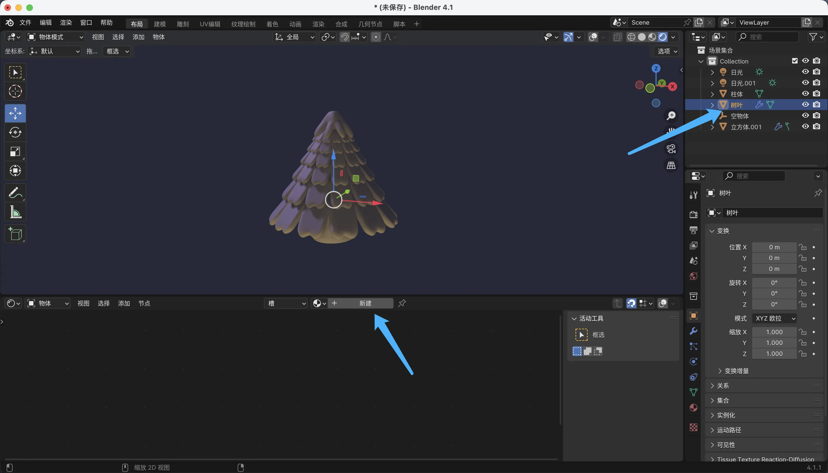Select the 3D Cursor tool
828x473 pixels.
tap(15, 91)
